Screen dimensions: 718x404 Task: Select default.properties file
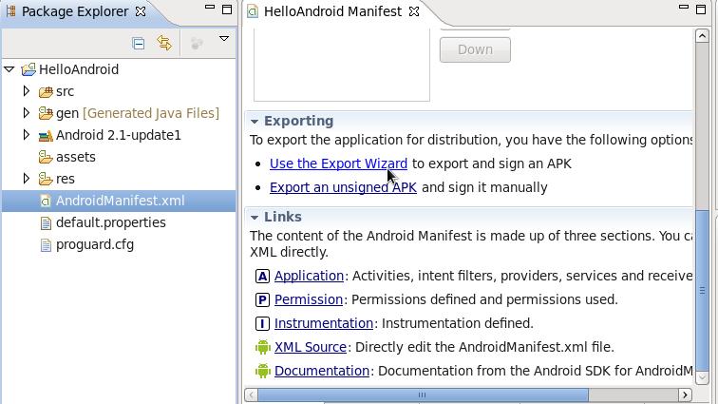pos(111,222)
